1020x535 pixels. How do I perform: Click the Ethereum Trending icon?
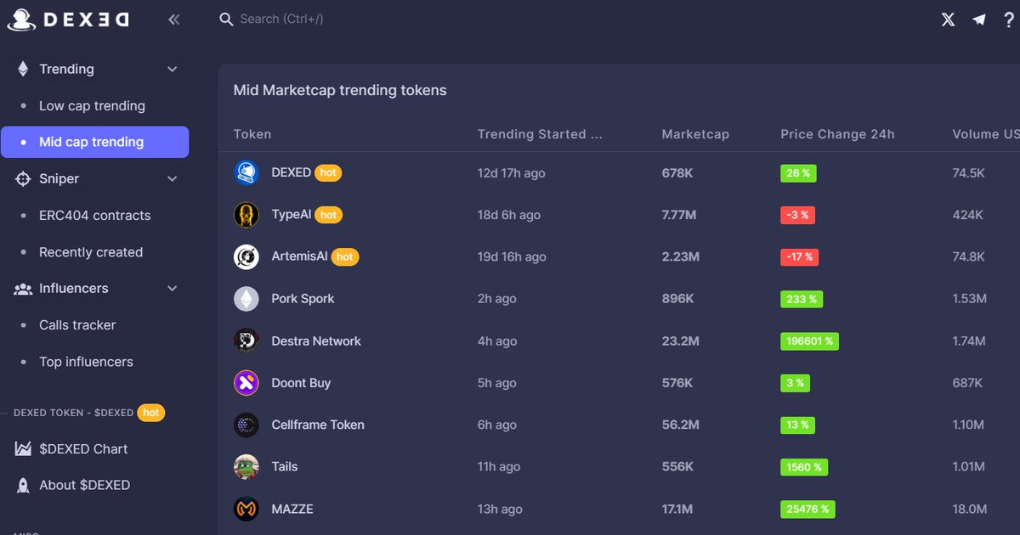coord(23,70)
